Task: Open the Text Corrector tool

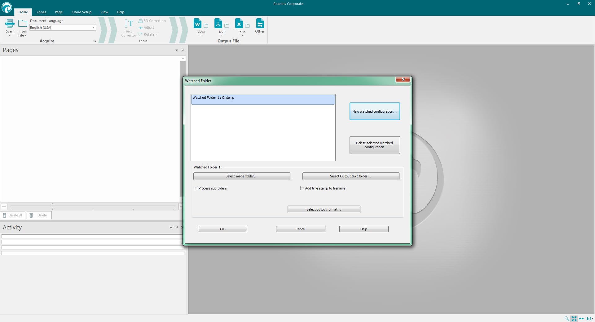Action: (129, 28)
